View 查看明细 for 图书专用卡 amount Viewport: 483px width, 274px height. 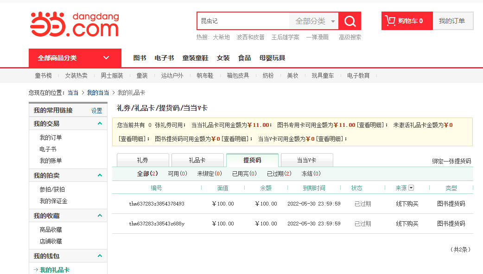coord(371,125)
